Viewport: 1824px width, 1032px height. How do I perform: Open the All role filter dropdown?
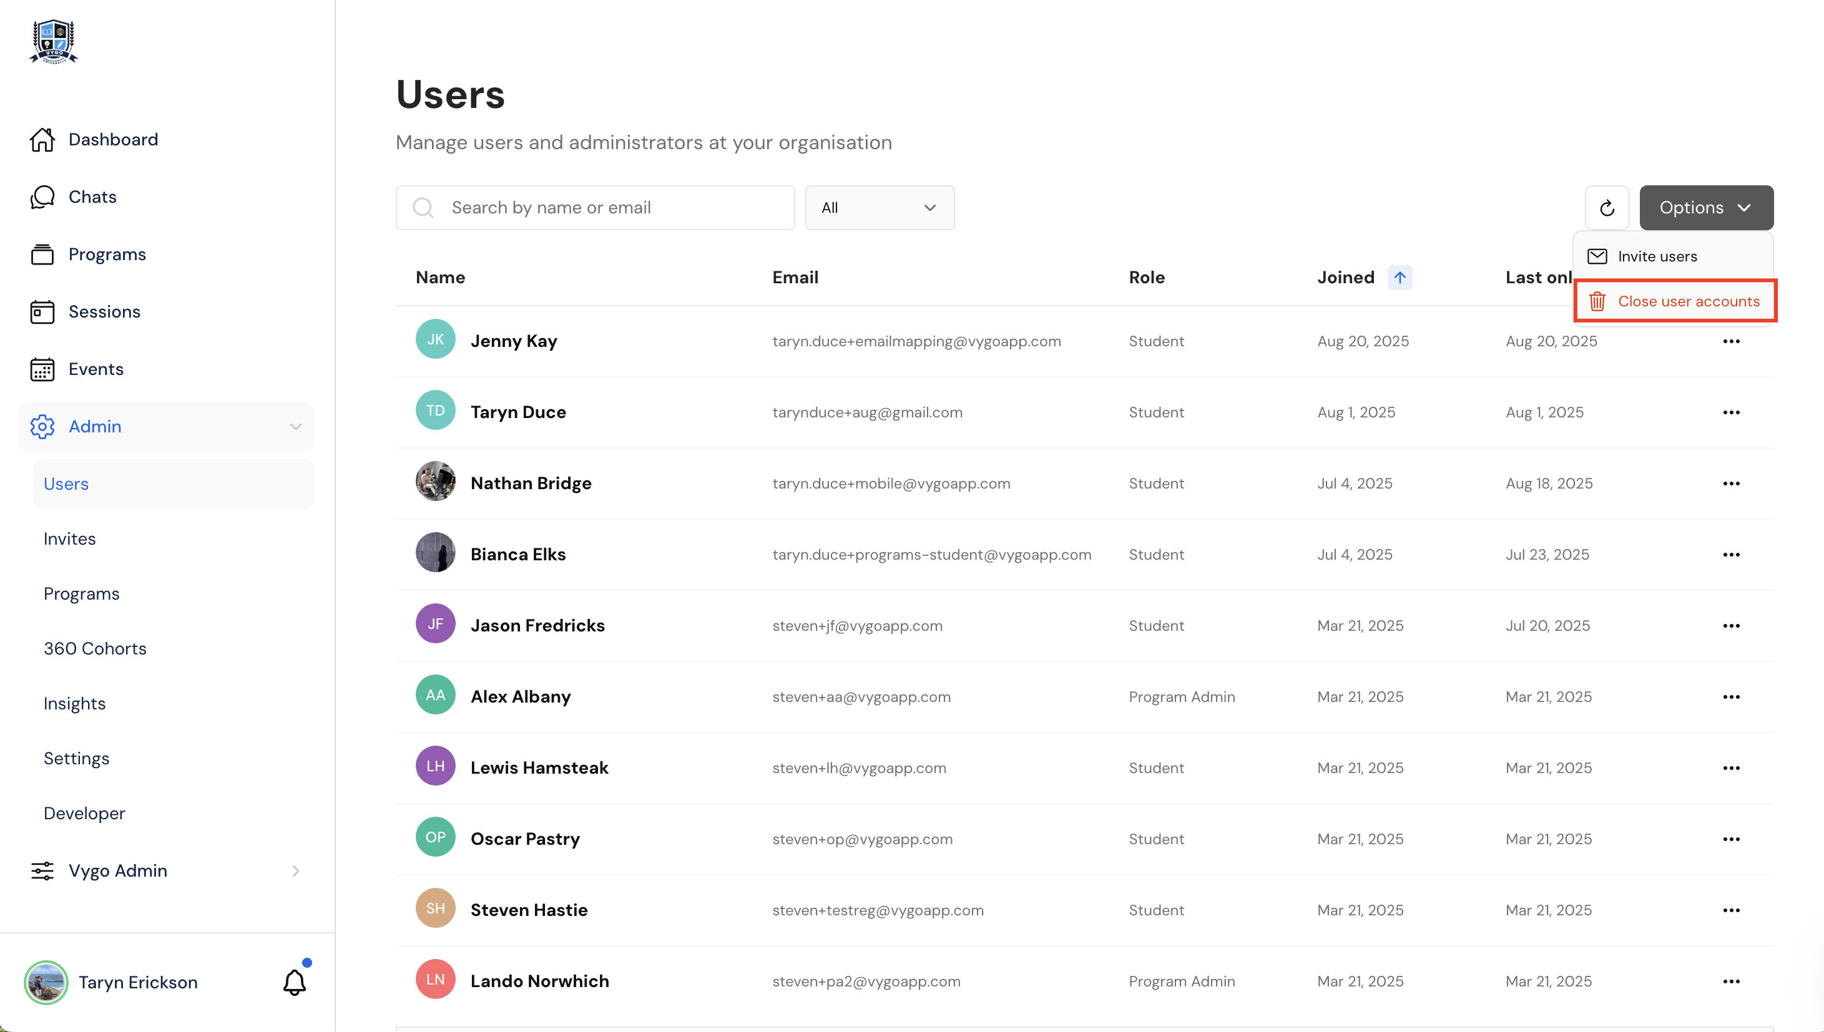[879, 208]
